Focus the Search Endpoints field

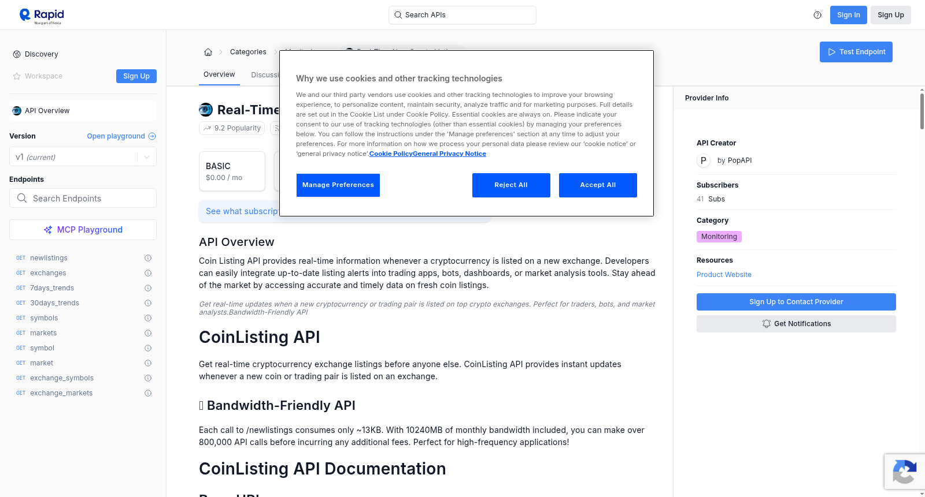point(83,198)
